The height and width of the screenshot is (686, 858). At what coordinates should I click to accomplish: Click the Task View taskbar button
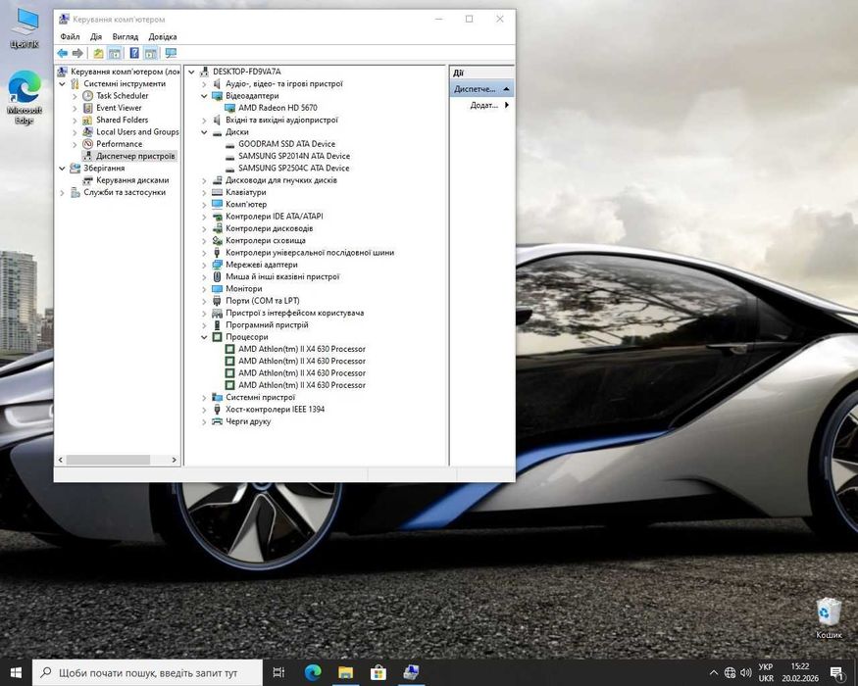click(278, 672)
